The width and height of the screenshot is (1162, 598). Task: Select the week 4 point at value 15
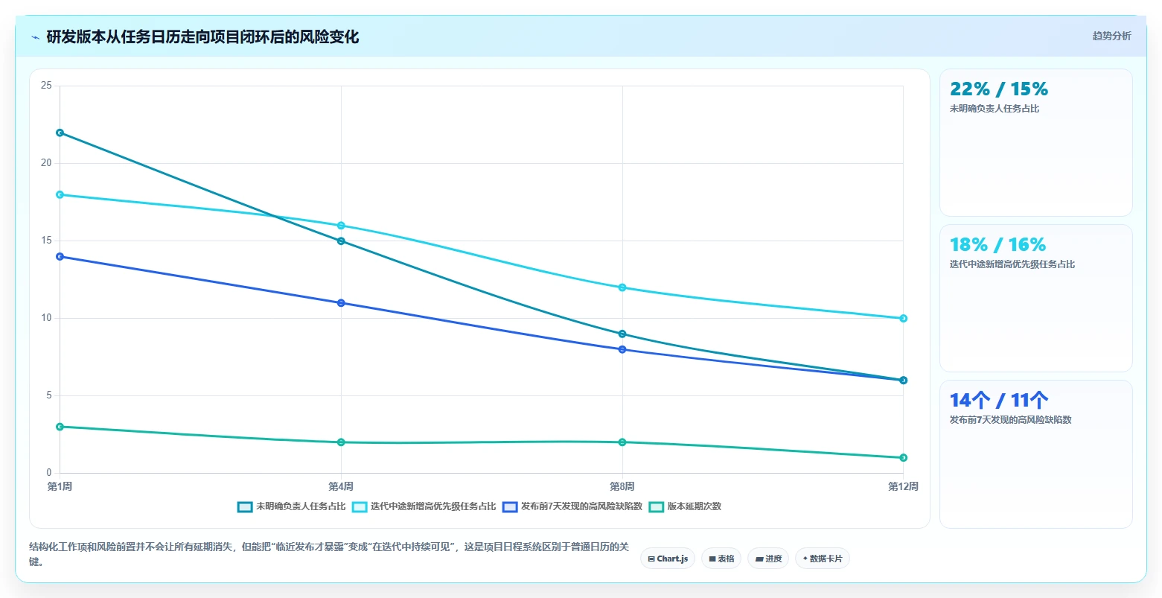point(341,241)
